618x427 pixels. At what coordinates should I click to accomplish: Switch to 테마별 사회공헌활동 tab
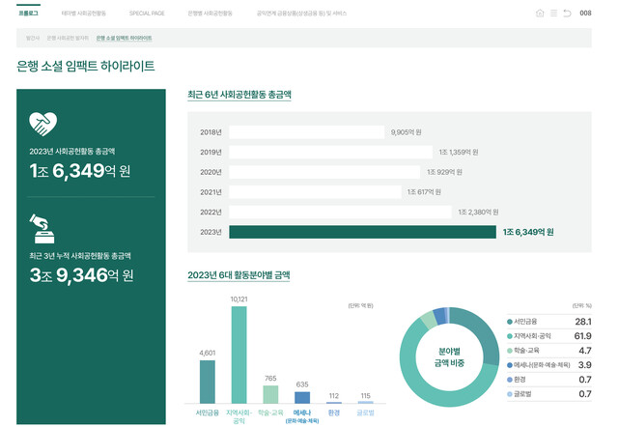pos(84,13)
